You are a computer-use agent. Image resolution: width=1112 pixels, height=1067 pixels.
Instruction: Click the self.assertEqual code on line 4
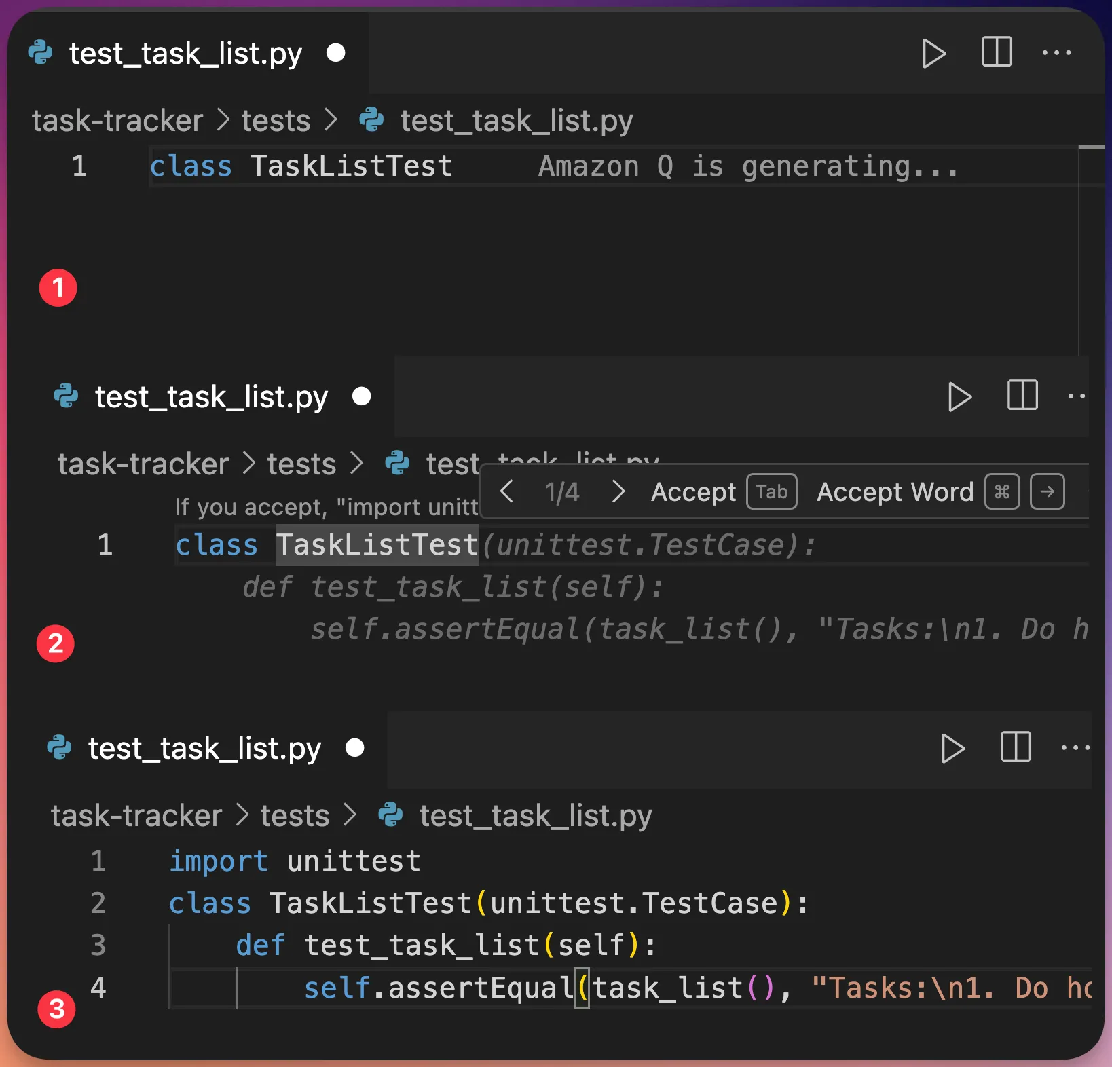(697, 988)
